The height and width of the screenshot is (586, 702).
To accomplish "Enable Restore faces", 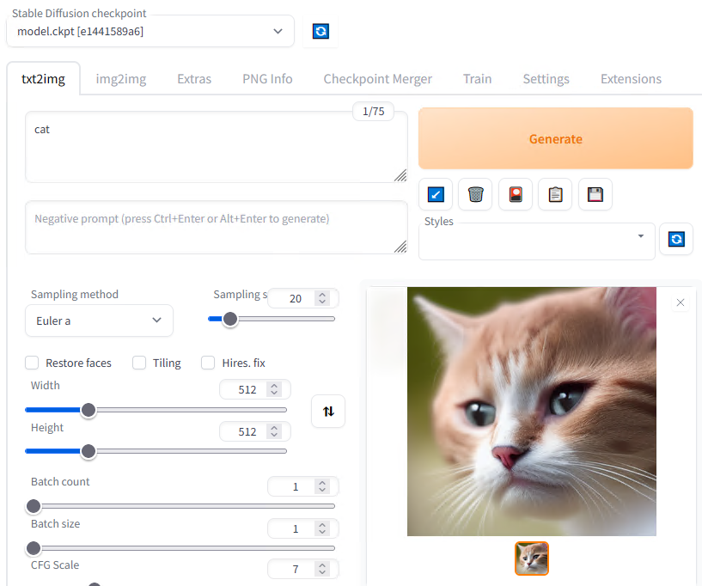I will (32, 363).
